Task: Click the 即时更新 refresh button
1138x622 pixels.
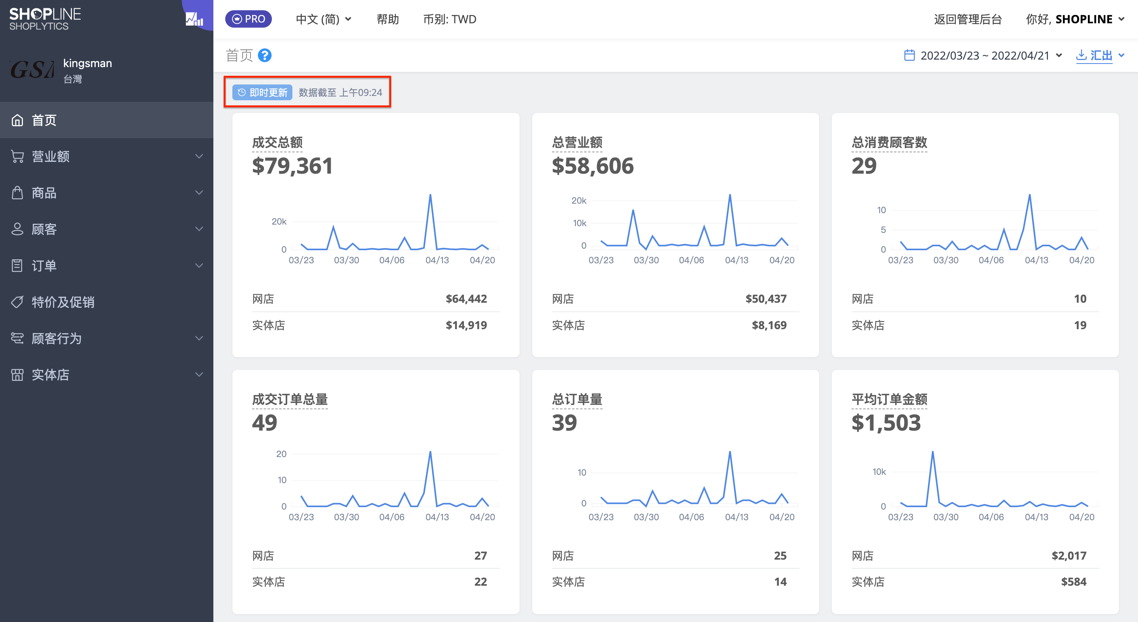Action: click(262, 93)
